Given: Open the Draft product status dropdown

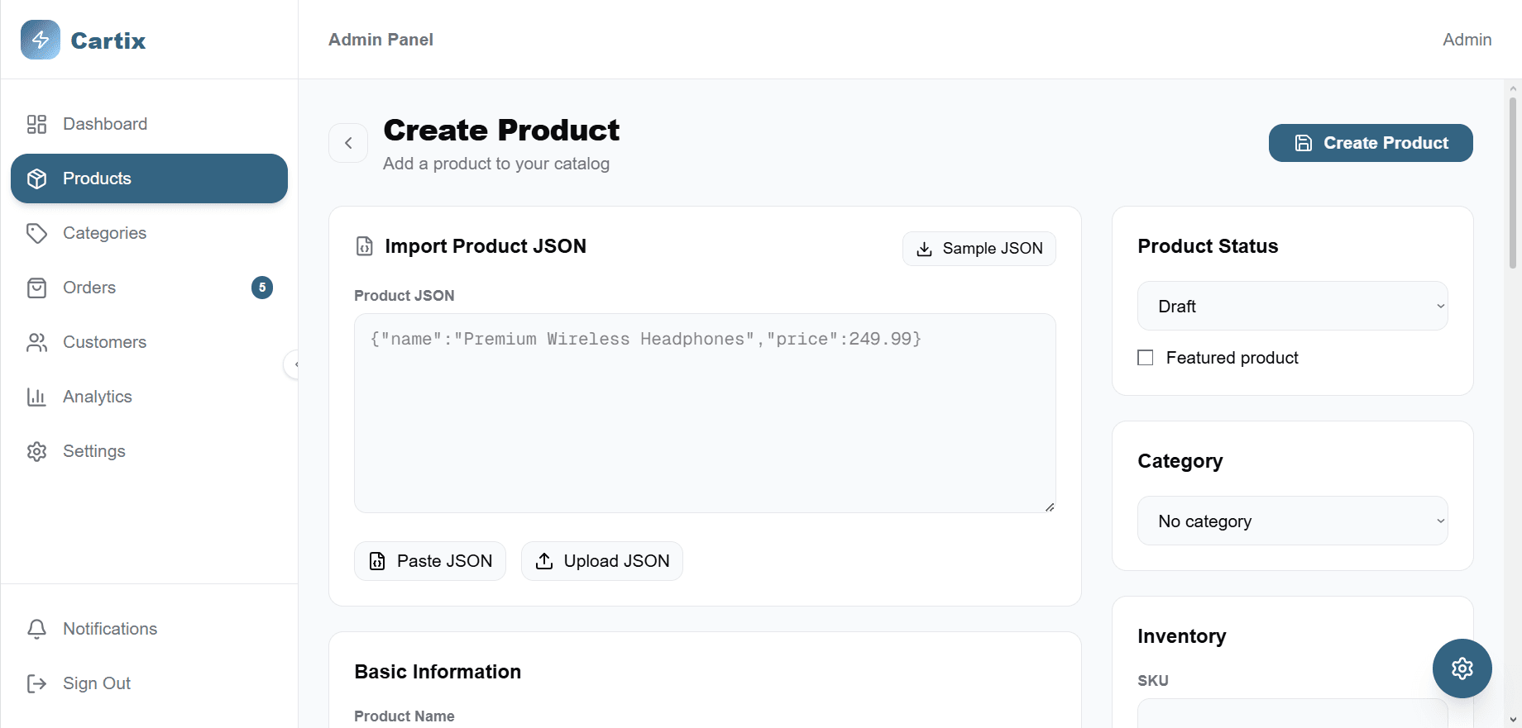Looking at the screenshot, I should pos(1293,306).
